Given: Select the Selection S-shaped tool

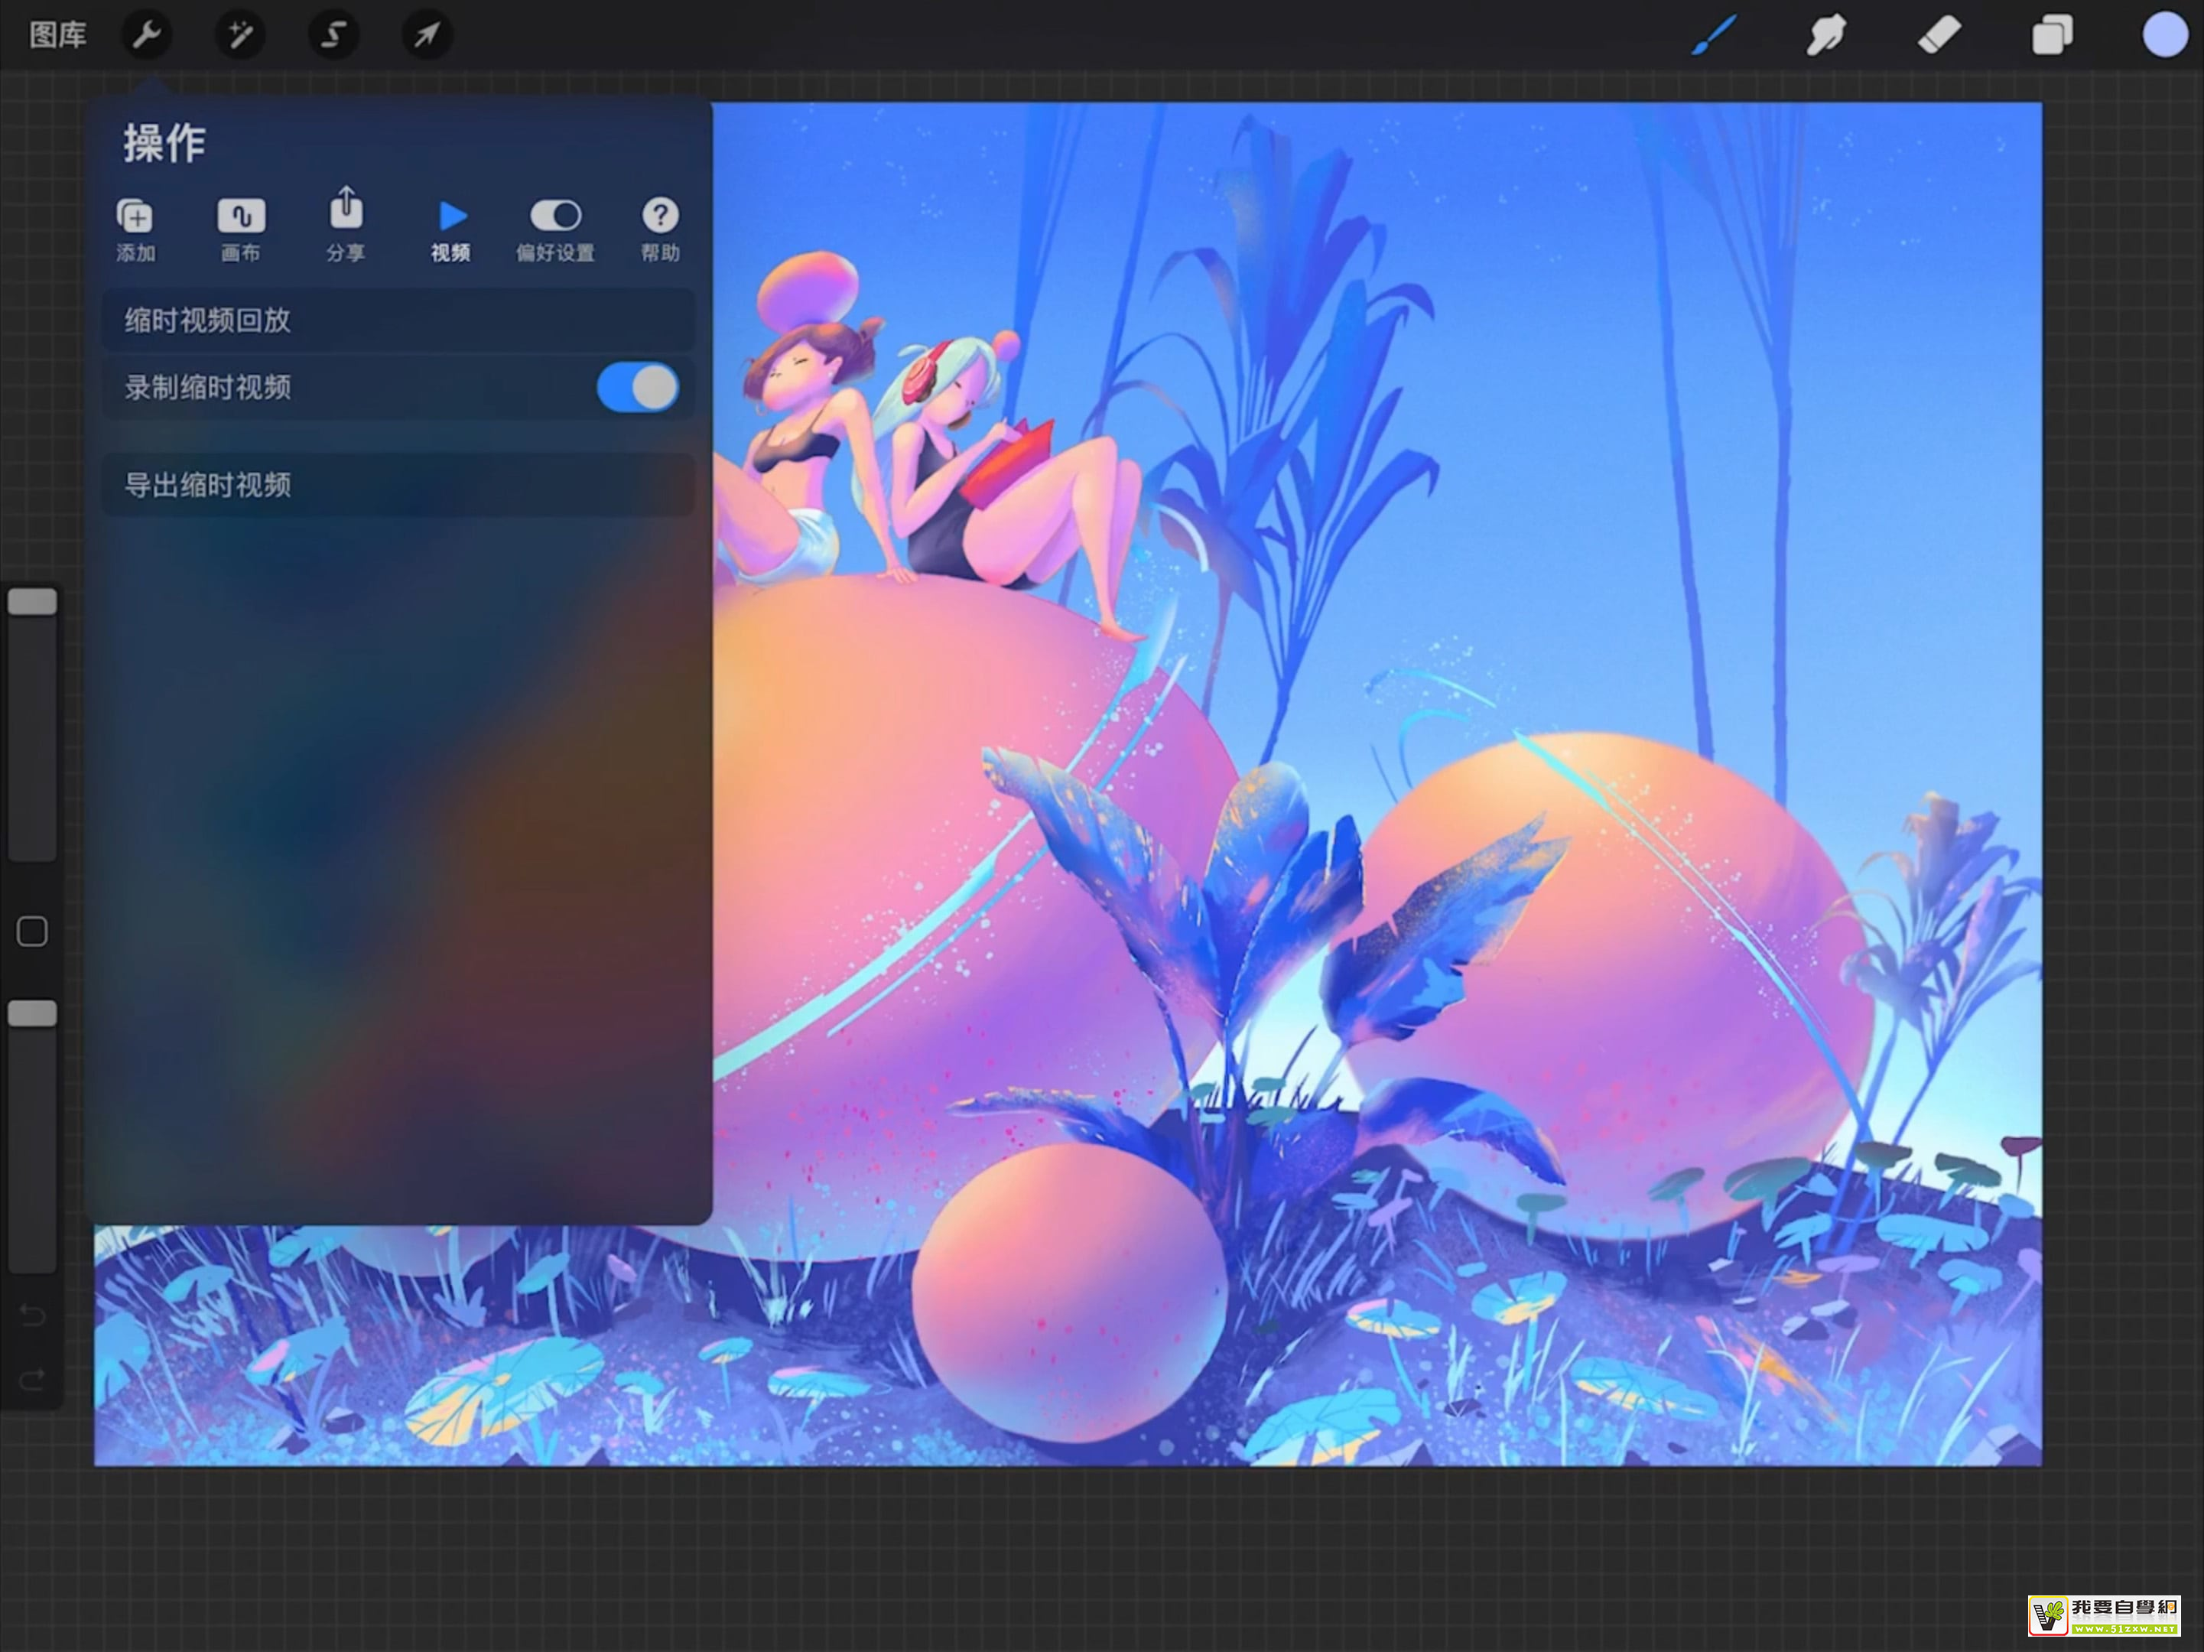Looking at the screenshot, I should (333, 36).
